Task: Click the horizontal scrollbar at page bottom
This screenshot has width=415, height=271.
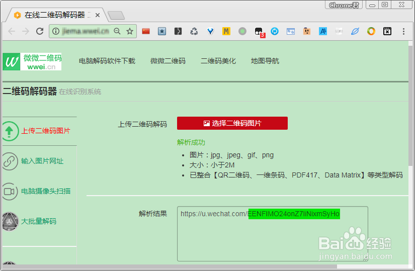Action: 170,266
